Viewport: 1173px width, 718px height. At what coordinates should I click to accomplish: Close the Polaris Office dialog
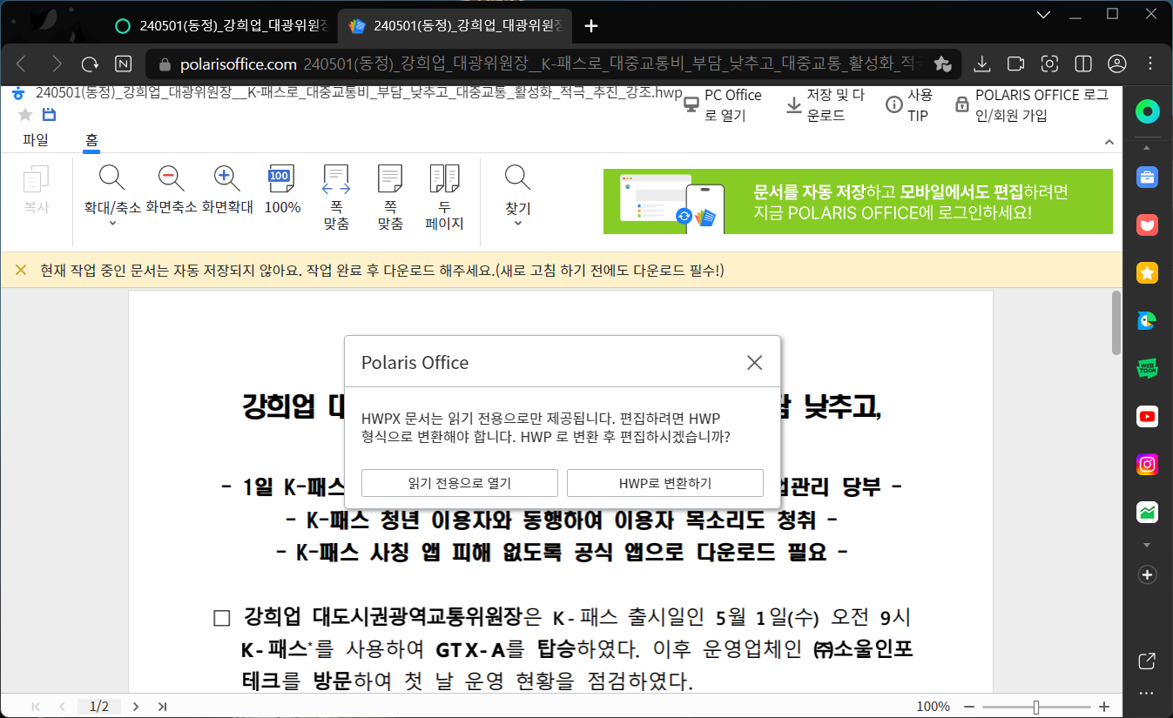(754, 363)
